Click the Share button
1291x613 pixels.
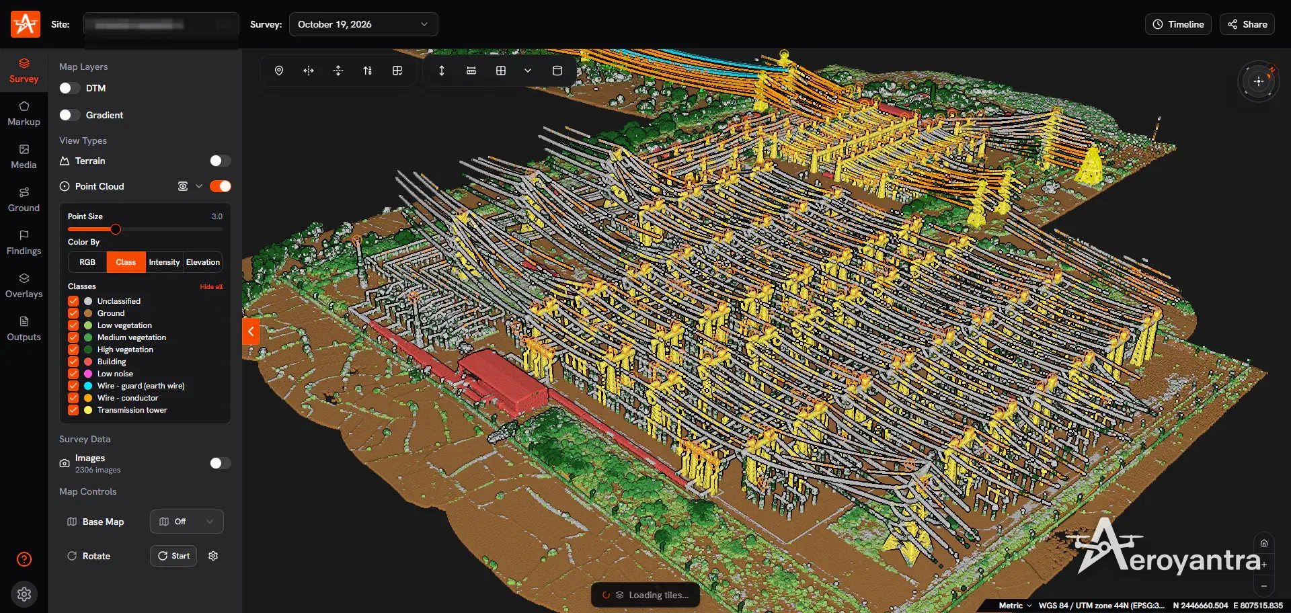click(x=1247, y=24)
